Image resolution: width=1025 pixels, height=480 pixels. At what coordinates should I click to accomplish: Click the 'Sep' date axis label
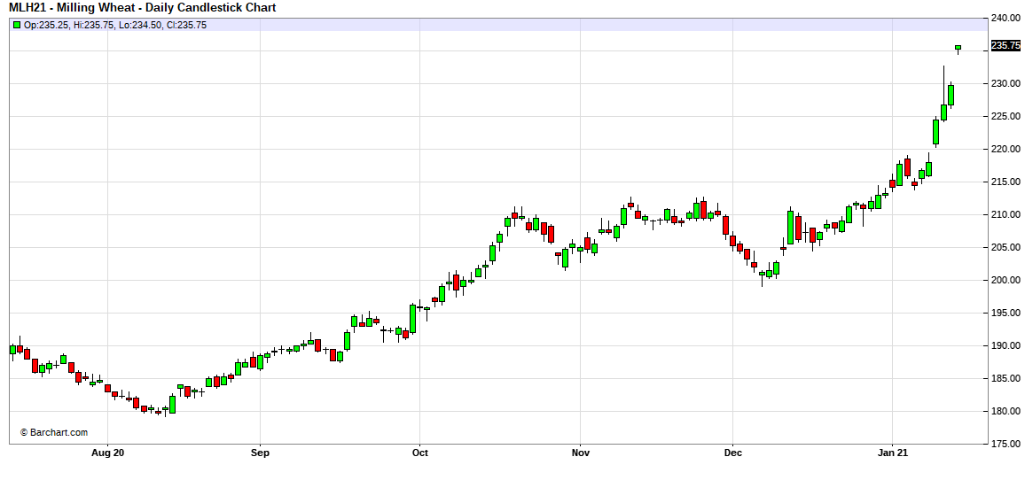260,453
